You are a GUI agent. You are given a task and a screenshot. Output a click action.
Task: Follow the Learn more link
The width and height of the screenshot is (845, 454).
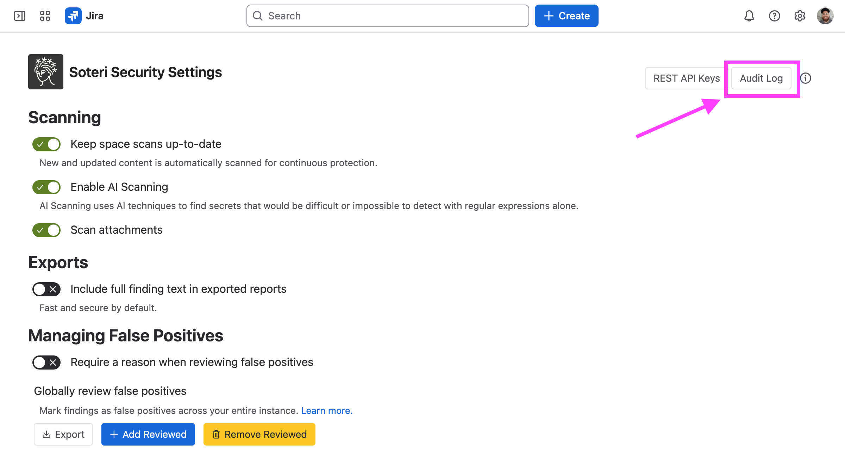tap(327, 411)
